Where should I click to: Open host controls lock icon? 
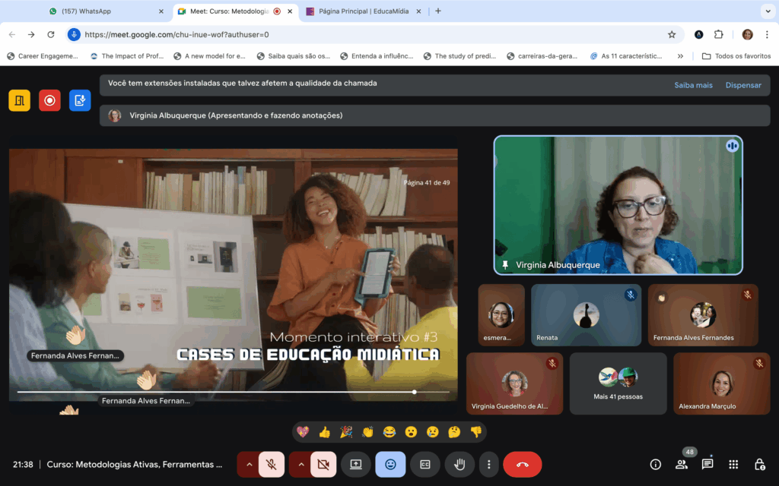pos(759,464)
